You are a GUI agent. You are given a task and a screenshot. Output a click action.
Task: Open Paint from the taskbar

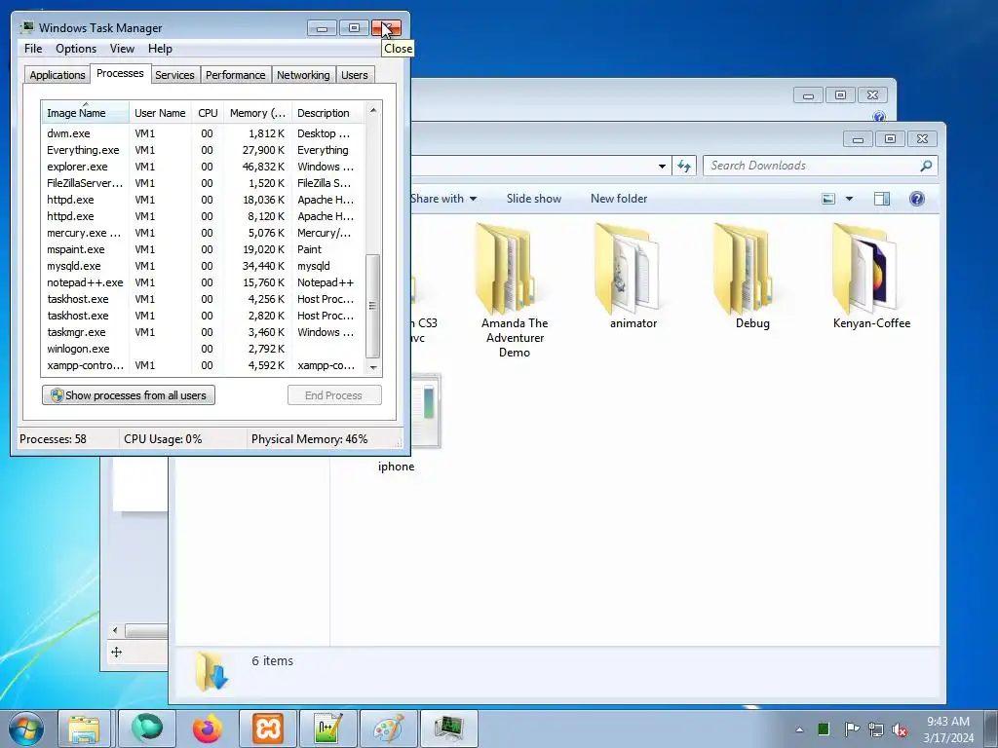(x=388, y=729)
